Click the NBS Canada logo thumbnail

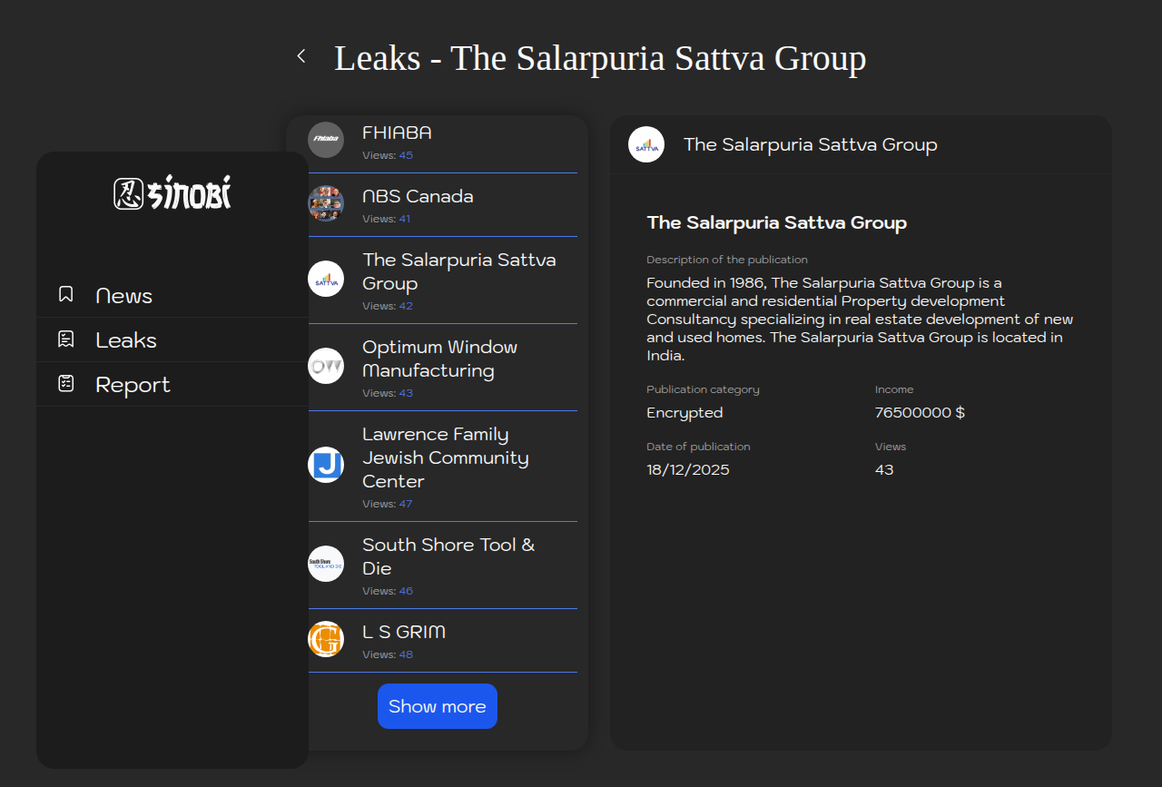(x=326, y=203)
